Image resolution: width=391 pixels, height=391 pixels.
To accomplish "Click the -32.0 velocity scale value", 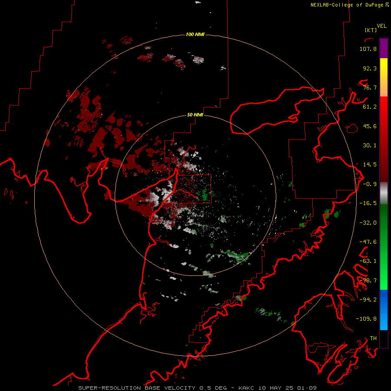I will coord(368,223).
